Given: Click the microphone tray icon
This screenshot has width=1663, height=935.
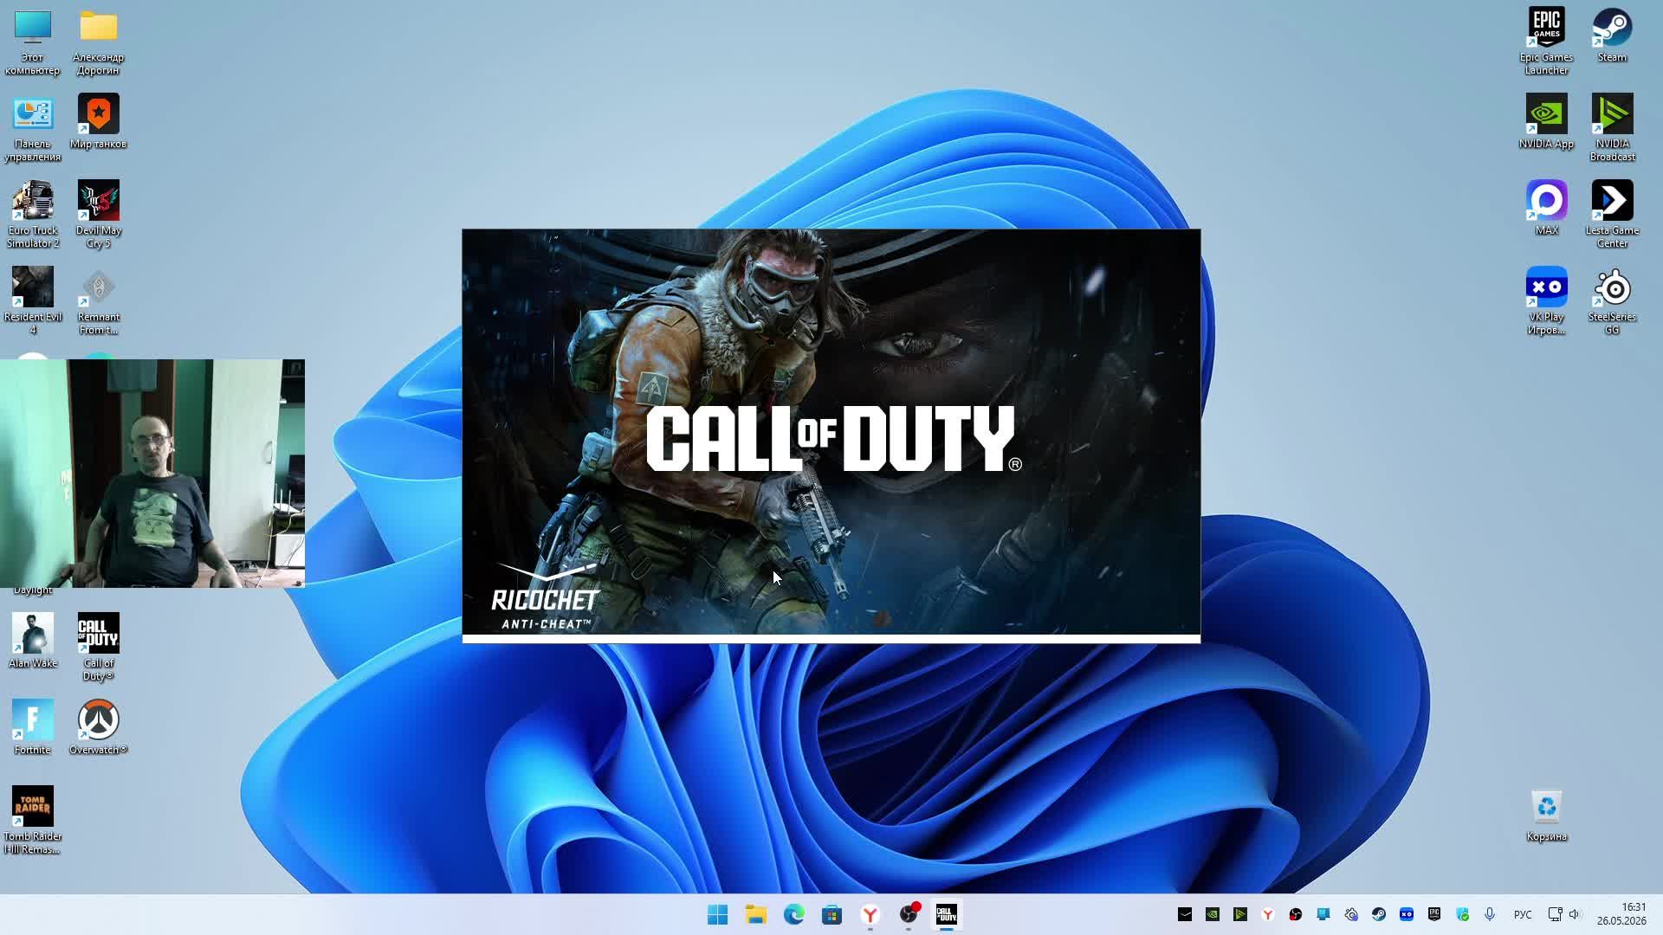Looking at the screenshot, I should click(x=1490, y=914).
